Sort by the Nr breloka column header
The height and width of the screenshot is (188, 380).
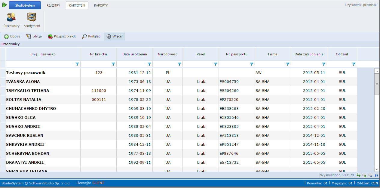pos(99,54)
